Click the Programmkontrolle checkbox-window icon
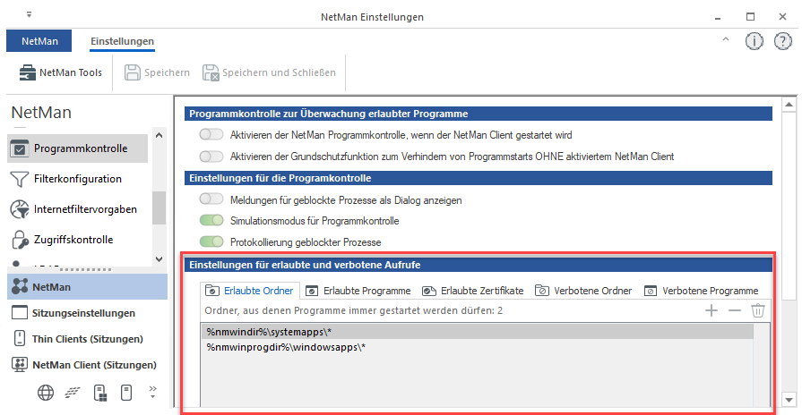The height and width of the screenshot is (415, 802). (20, 148)
